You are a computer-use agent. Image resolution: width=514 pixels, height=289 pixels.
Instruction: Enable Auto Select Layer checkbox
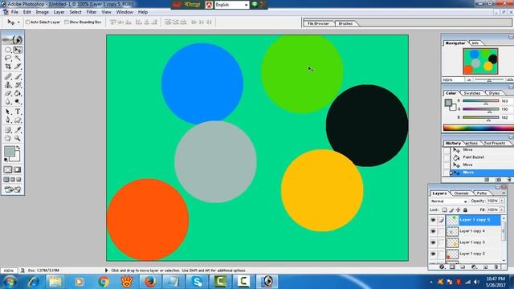pyautogui.click(x=28, y=22)
